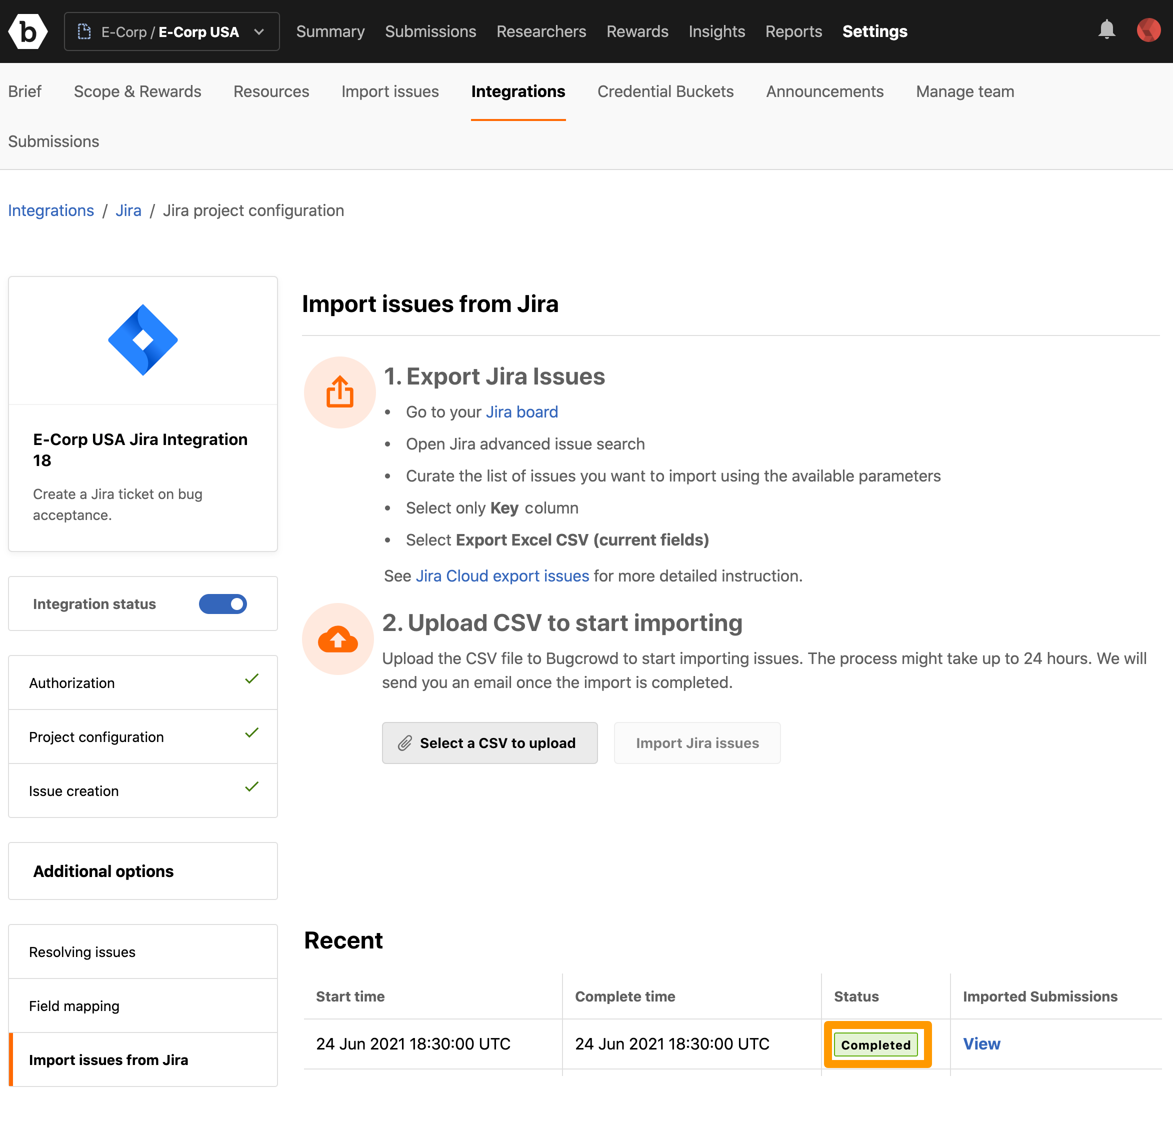Open the Summary top menu

(330, 31)
